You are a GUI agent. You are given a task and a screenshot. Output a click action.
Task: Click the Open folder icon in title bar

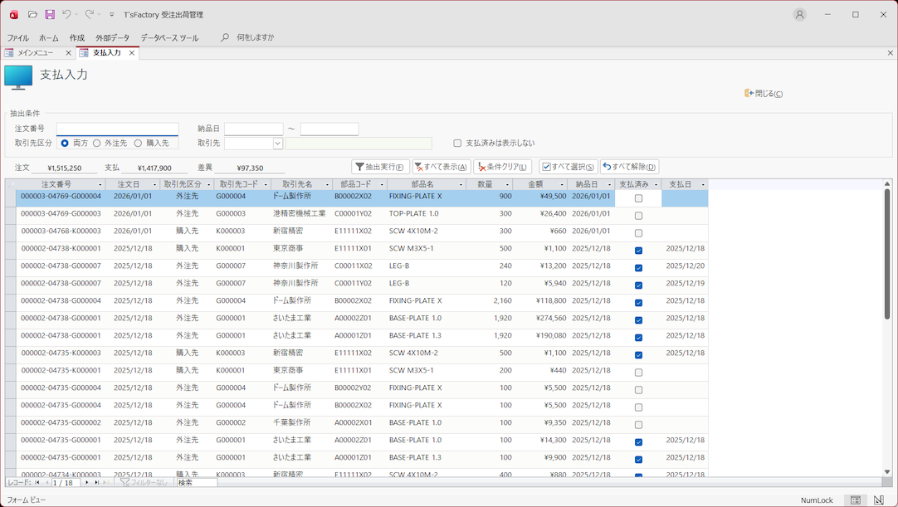pyautogui.click(x=32, y=14)
